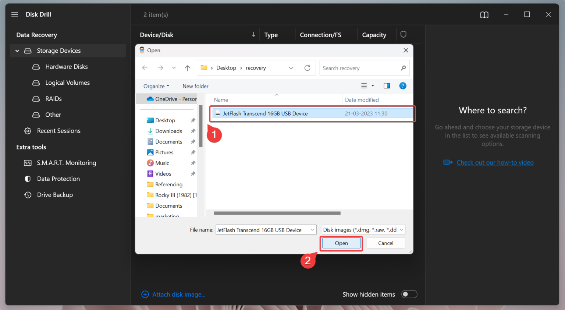This screenshot has height=310, width=565.
Task: Click the Open button
Action: click(341, 243)
